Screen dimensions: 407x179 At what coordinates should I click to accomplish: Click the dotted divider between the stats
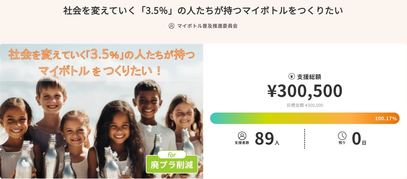click(304, 139)
